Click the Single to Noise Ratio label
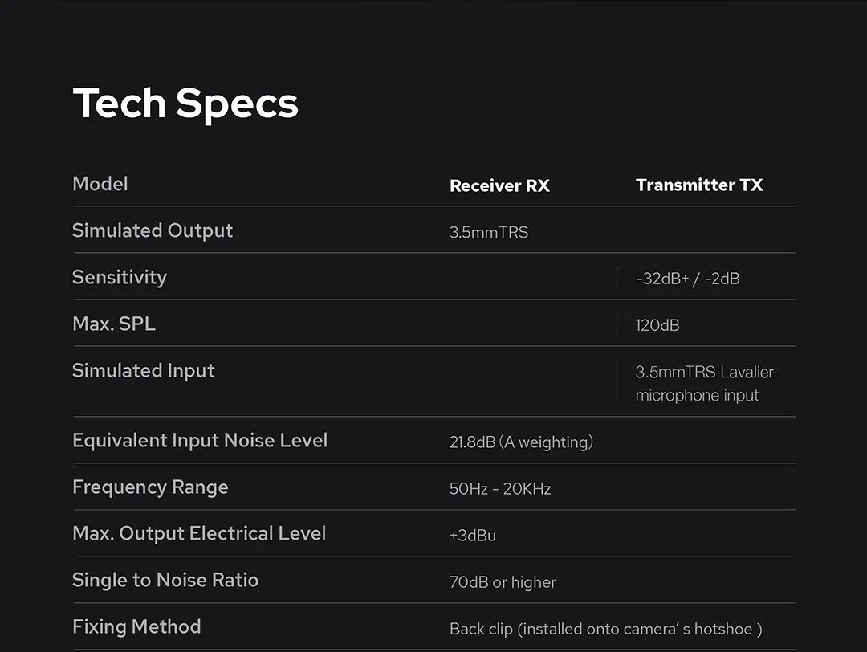867x652 pixels. click(165, 580)
